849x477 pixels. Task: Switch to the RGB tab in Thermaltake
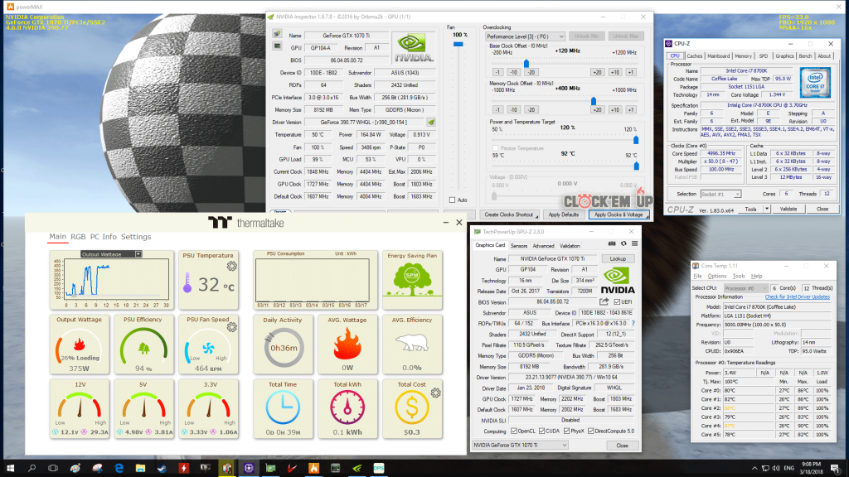point(78,237)
